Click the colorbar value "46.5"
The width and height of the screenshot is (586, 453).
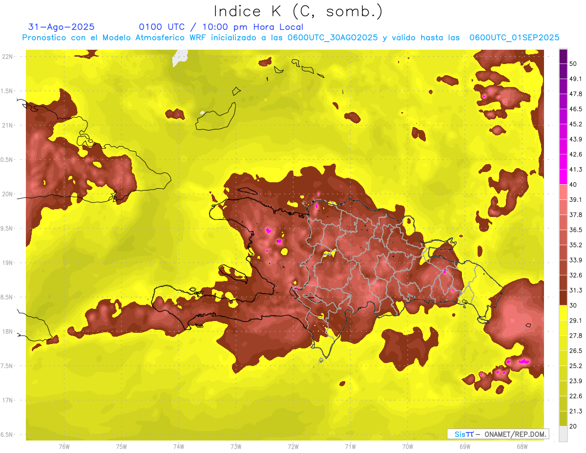[575, 109]
